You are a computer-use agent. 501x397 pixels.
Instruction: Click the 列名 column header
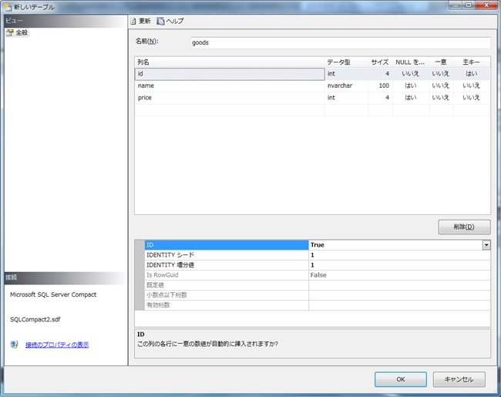pyautogui.click(x=230, y=62)
